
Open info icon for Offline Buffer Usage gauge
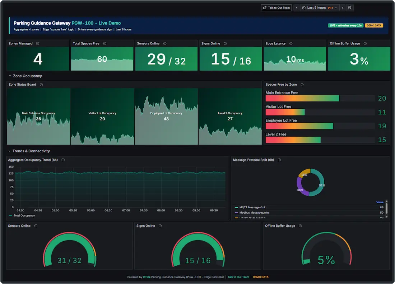pyautogui.click(x=300, y=226)
